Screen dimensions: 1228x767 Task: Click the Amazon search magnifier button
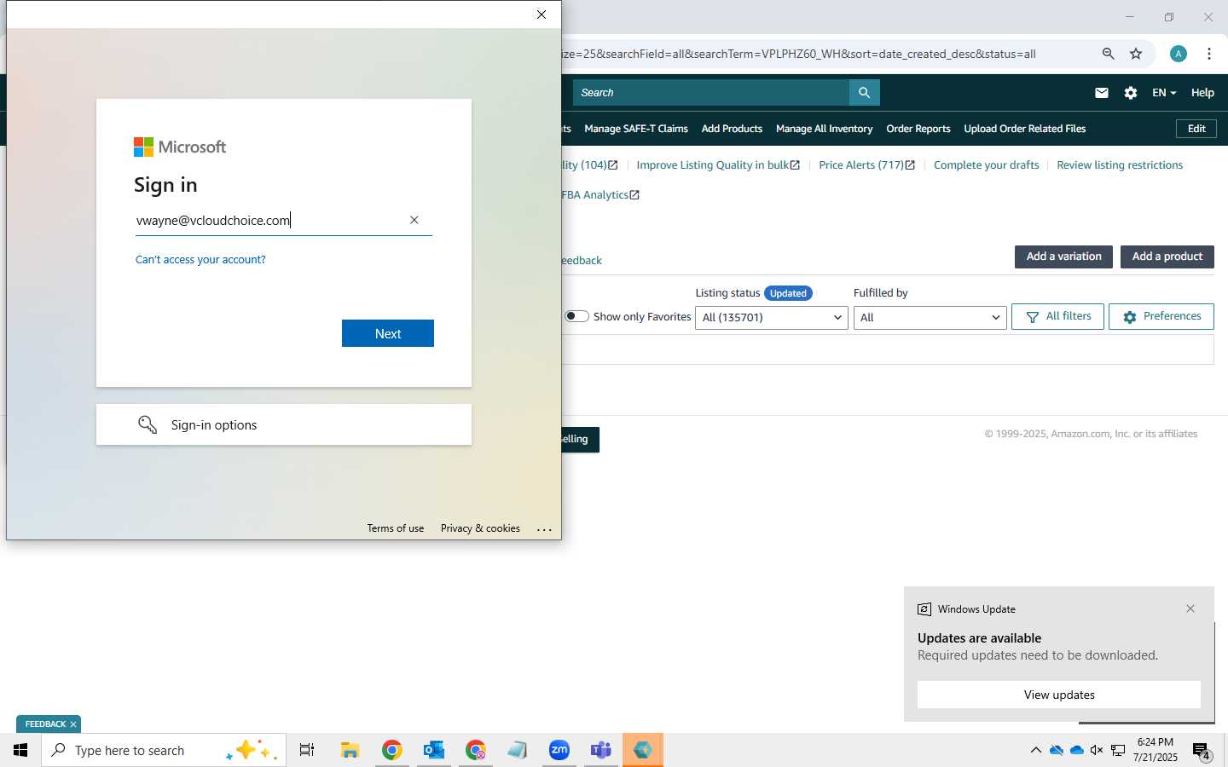864,93
